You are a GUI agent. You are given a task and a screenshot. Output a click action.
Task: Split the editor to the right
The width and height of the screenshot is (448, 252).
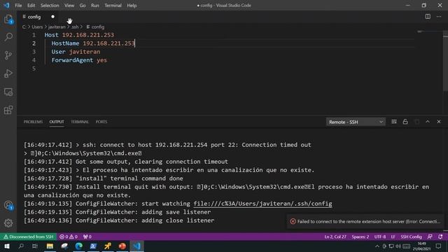[x=428, y=17]
